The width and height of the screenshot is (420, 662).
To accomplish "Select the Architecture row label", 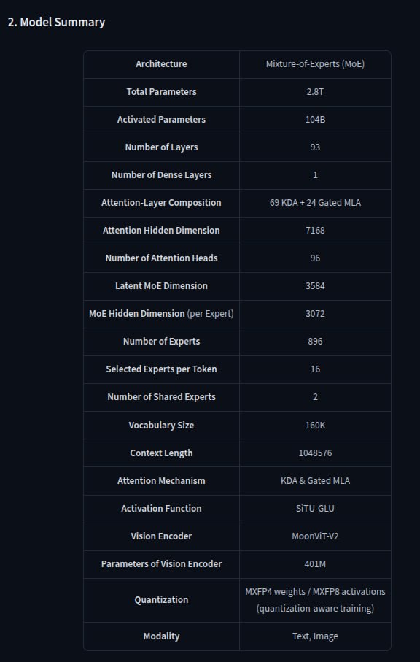I will (161, 63).
